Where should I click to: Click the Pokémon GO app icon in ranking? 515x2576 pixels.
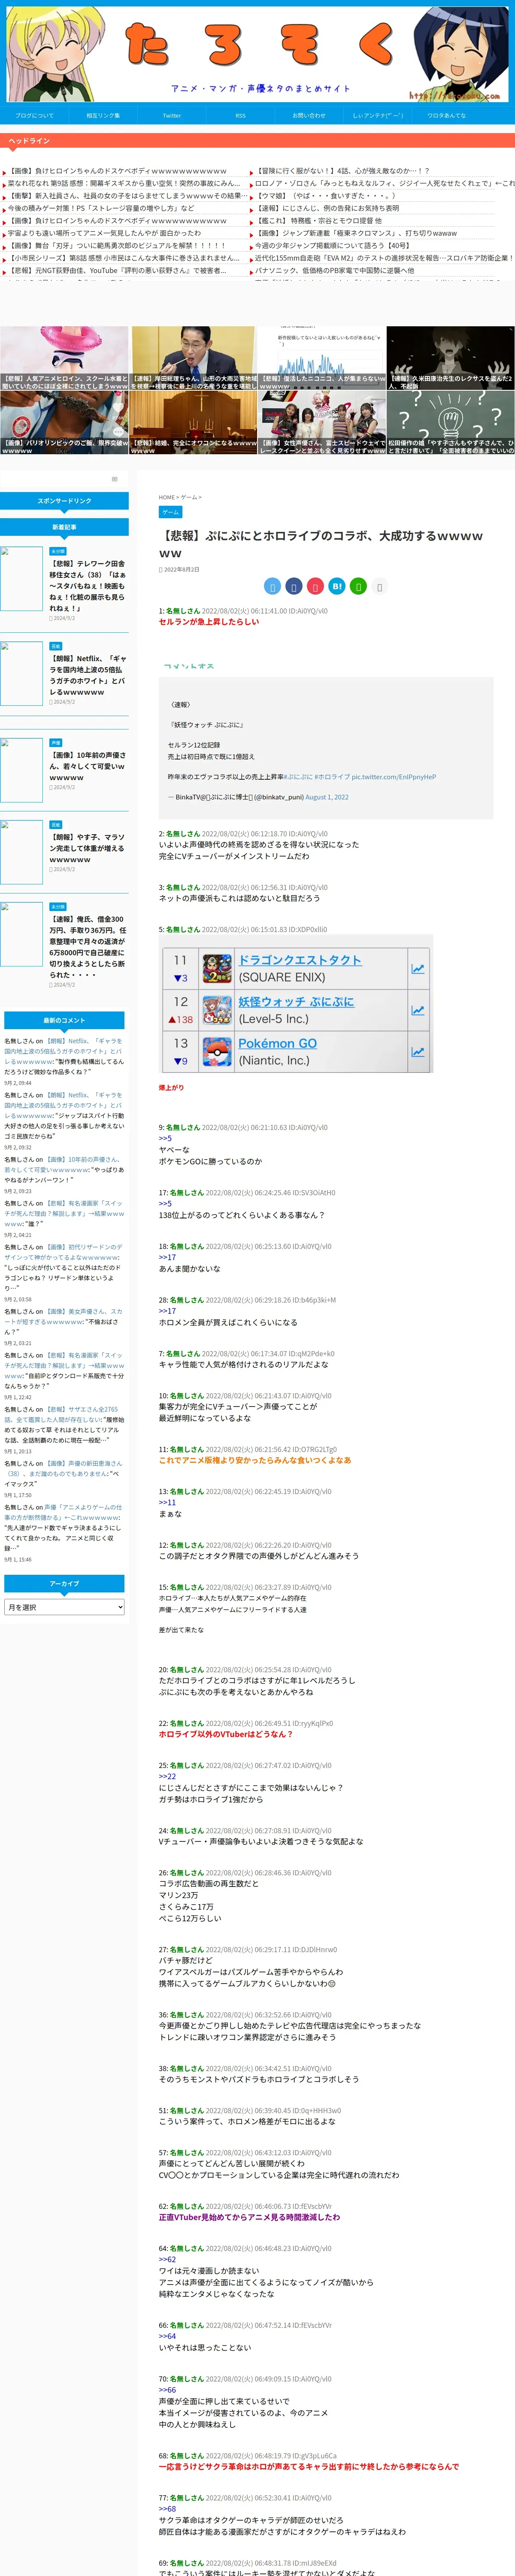pyautogui.click(x=217, y=1052)
